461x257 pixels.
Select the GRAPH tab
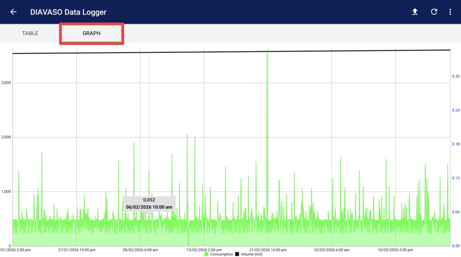[91, 33]
